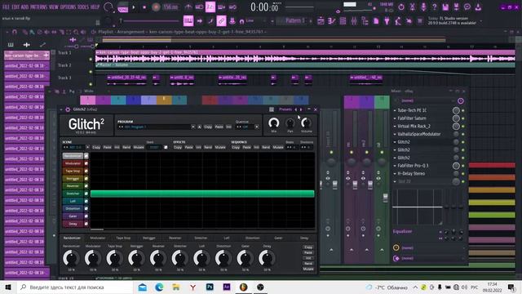
Task: Open the HELP menu
Action: click(95, 7)
